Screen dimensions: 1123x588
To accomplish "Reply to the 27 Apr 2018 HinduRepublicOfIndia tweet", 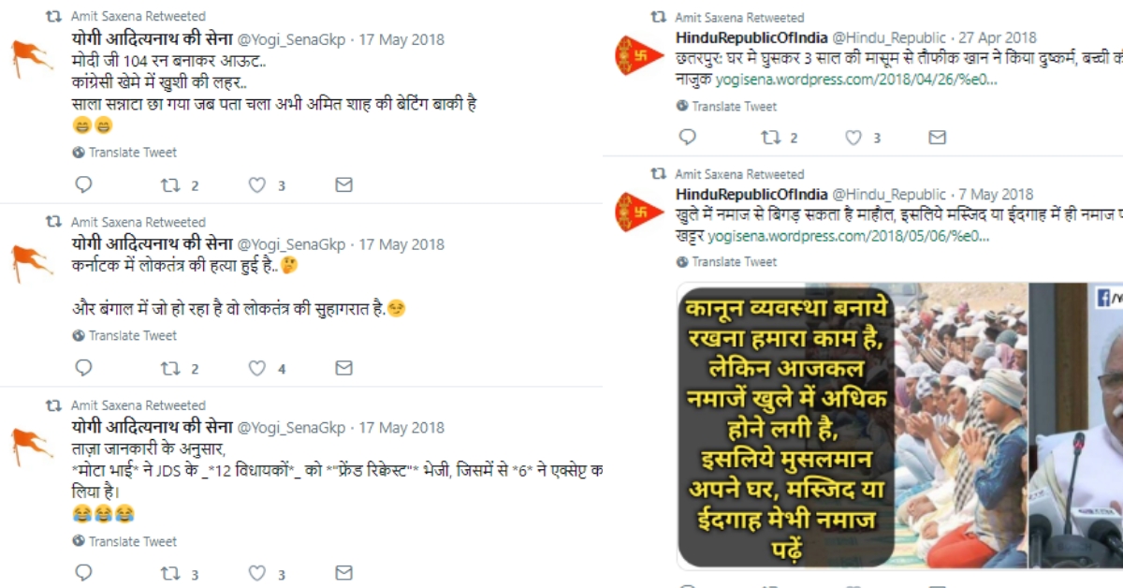I will [688, 138].
